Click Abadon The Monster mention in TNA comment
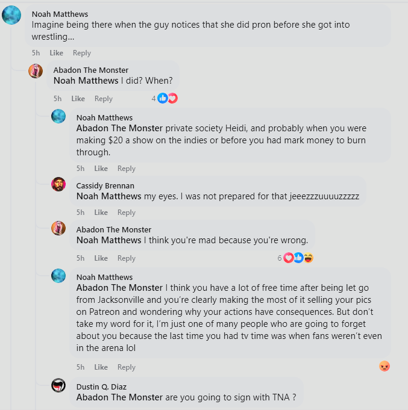 [119, 397]
